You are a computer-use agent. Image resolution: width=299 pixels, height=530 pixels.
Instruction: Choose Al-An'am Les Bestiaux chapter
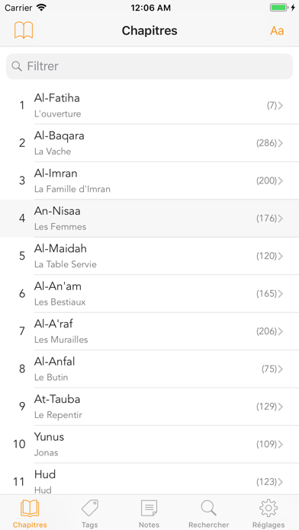[149, 293]
